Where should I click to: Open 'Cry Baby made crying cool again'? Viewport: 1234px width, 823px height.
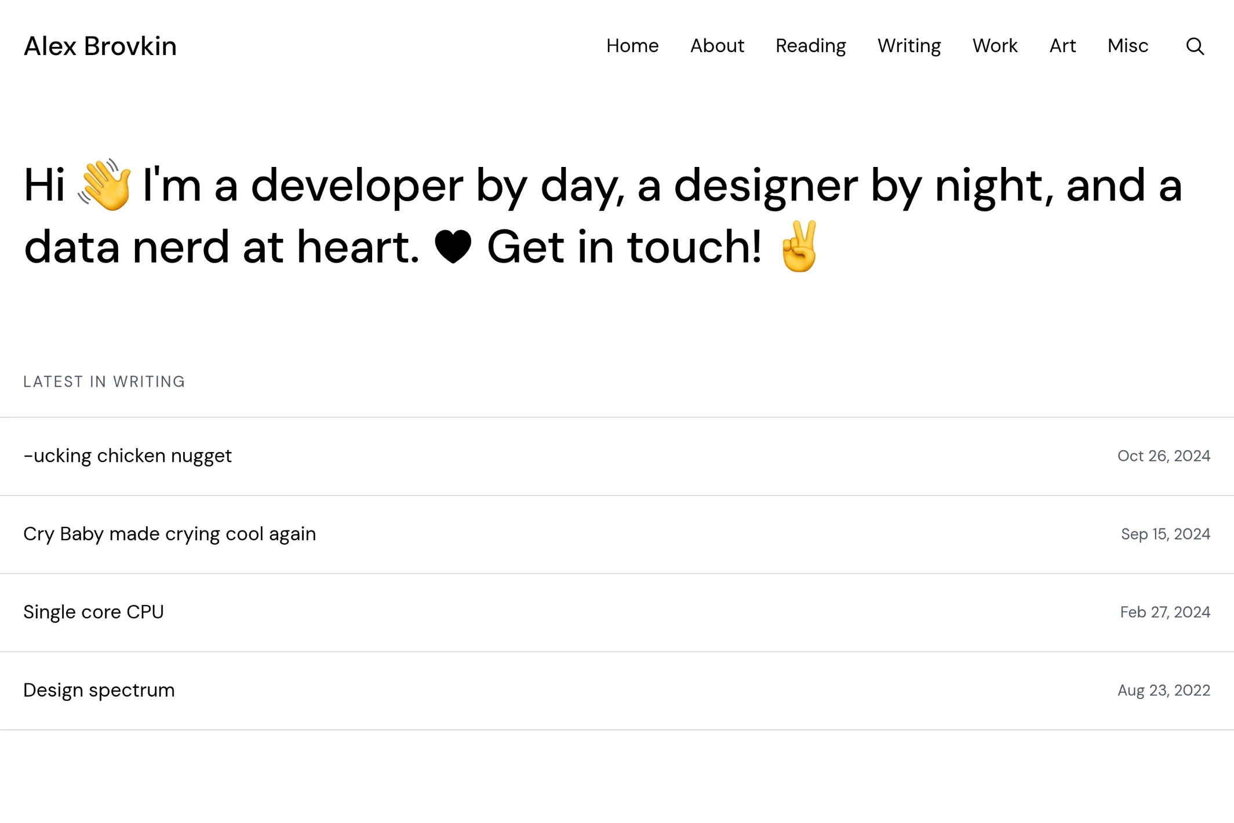click(170, 534)
